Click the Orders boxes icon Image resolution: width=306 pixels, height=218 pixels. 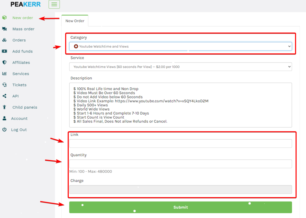click(x=4, y=40)
